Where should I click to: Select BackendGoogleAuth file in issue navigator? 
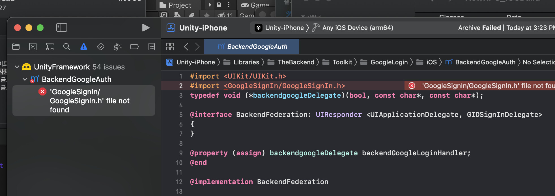(76, 79)
